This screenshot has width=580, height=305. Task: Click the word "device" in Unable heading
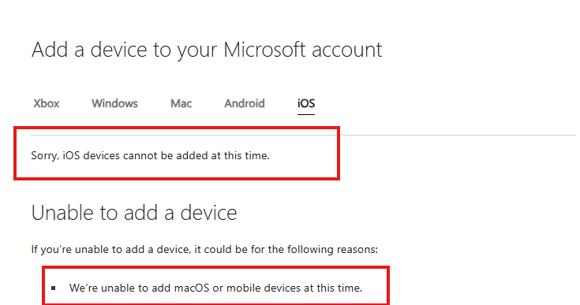click(x=208, y=213)
